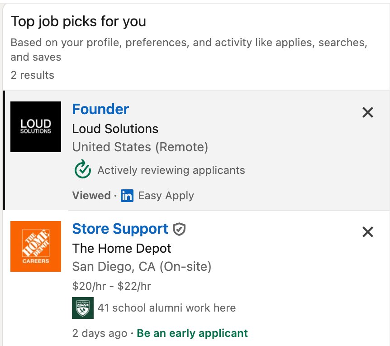Click the Be an early applicant text
390x346 pixels.
point(192,333)
